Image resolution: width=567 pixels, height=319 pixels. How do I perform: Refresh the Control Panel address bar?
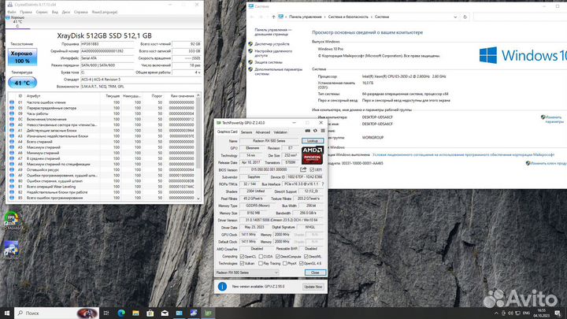[465, 17]
